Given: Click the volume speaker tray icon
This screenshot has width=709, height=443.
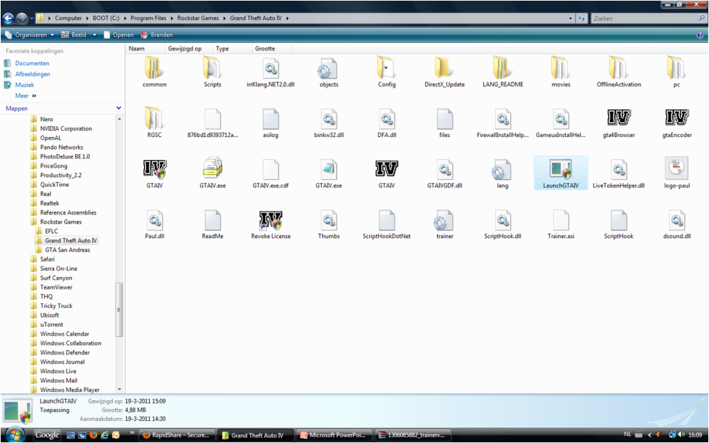Looking at the screenshot, I should [x=681, y=435].
